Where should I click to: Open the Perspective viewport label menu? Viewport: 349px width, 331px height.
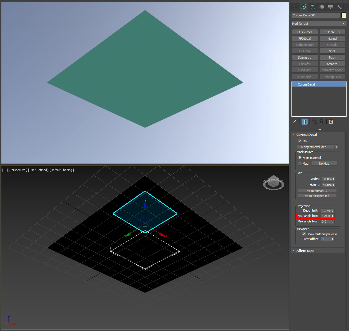(18, 170)
